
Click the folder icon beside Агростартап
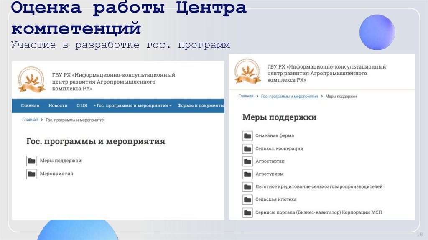[x=247, y=161]
